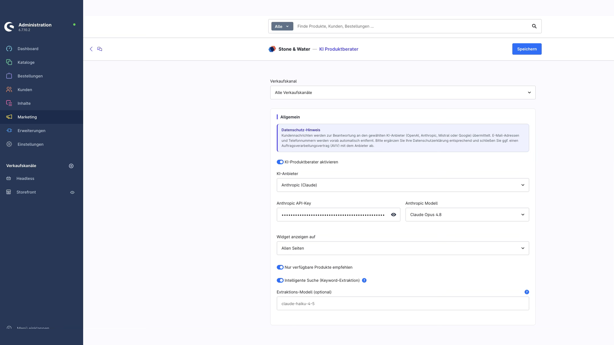Open Dashboard menu item
This screenshot has width=614, height=345.
pos(42,49)
